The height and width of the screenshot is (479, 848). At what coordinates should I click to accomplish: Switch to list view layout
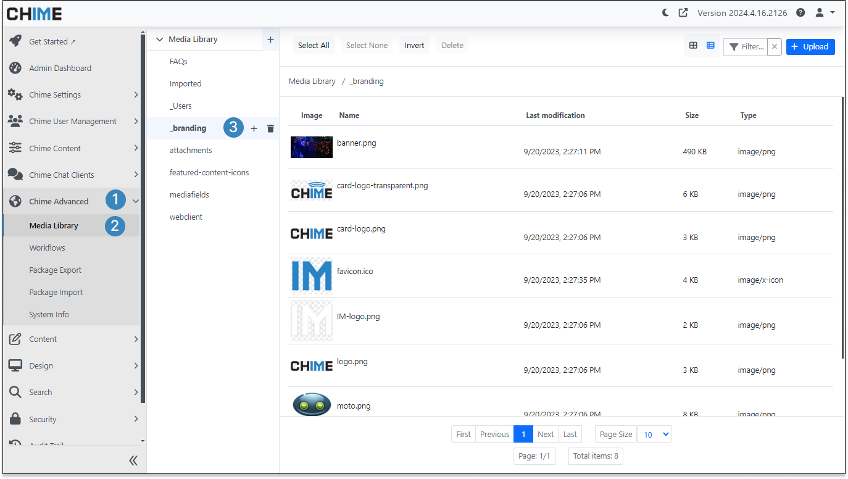click(x=710, y=45)
